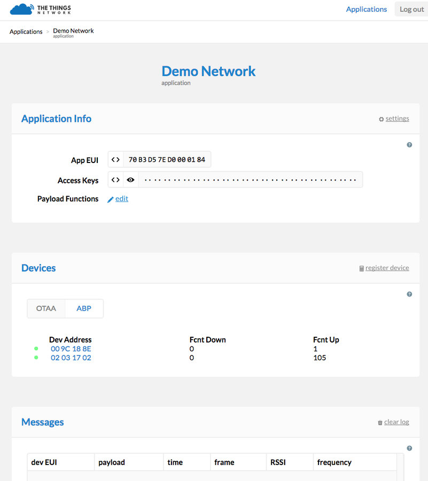Open help icon in Messages panel
The height and width of the screenshot is (481, 428).
click(x=409, y=448)
